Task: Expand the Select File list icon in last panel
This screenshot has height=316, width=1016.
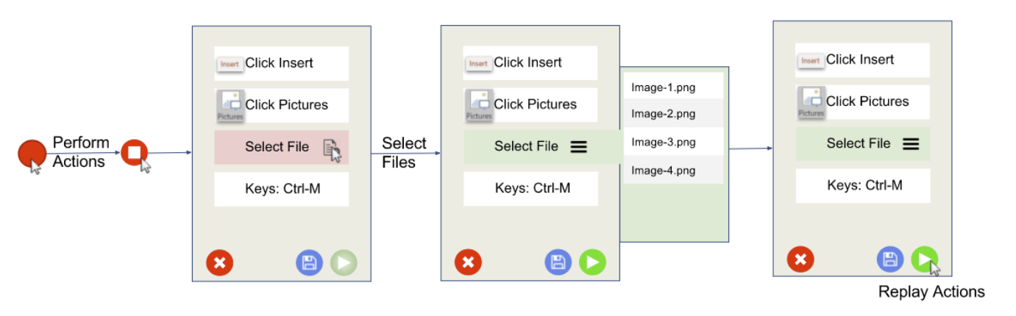Action: click(911, 143)
